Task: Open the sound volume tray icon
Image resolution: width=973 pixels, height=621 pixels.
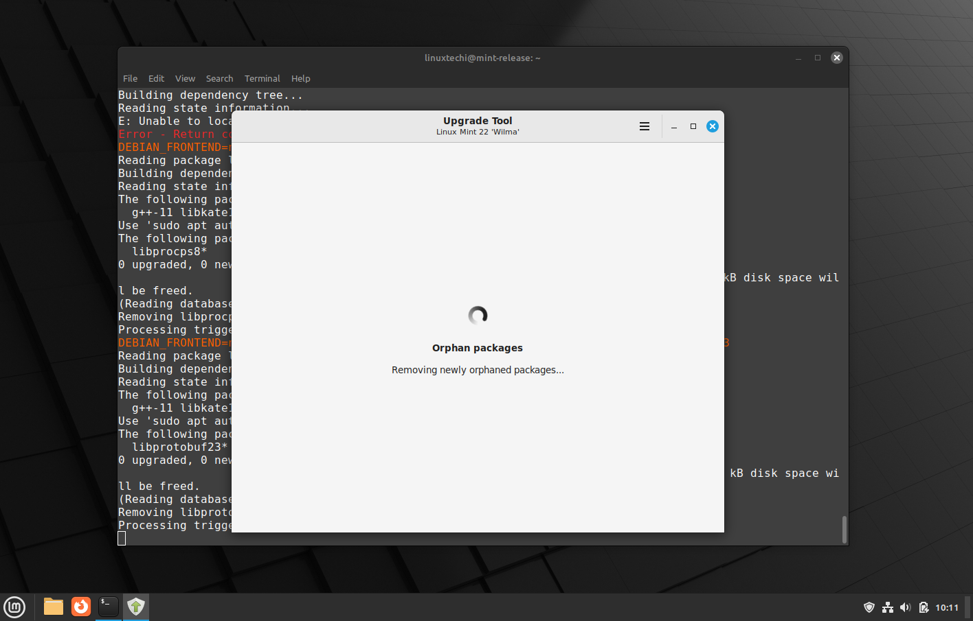Action: pos(906,607)
